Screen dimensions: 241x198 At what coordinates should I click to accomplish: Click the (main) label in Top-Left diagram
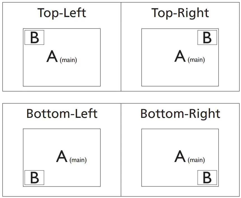(x=68, y=60)
